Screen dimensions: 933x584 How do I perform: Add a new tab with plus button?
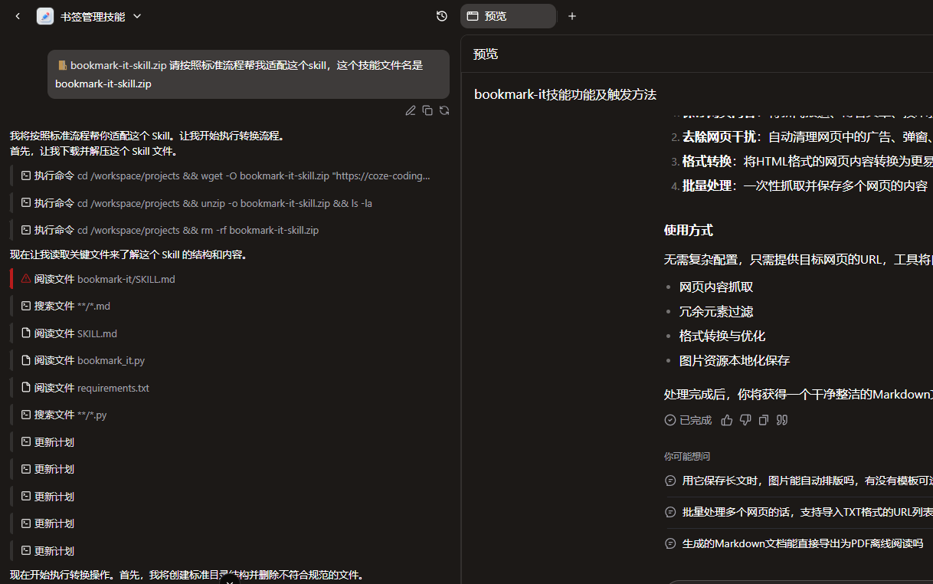click(x=572, y=16)
